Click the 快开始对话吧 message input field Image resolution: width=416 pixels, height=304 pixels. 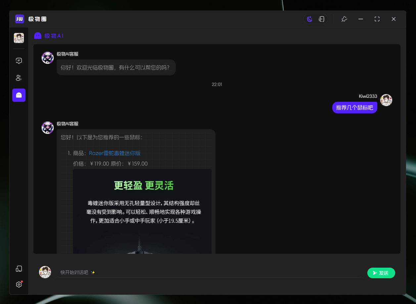point(208,273)
